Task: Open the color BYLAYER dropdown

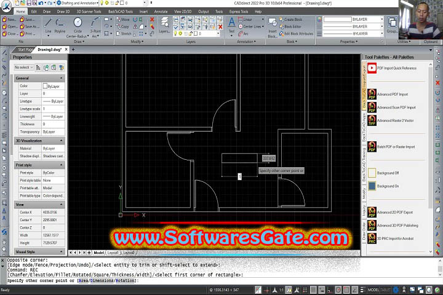Action: [x=382, y=20]
